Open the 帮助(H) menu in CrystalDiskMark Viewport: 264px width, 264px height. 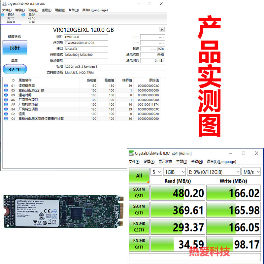coord(197,162)
